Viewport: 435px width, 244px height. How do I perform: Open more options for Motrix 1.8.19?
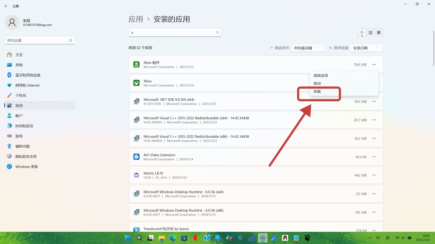pos(374,175)
